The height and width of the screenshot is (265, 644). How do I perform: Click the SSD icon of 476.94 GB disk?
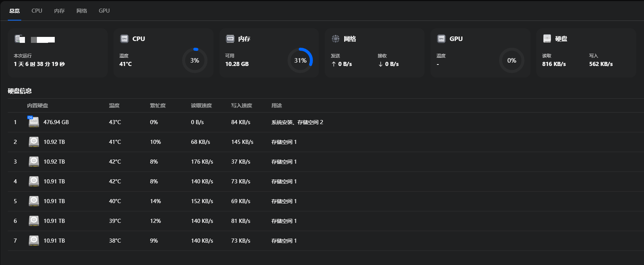34,122
